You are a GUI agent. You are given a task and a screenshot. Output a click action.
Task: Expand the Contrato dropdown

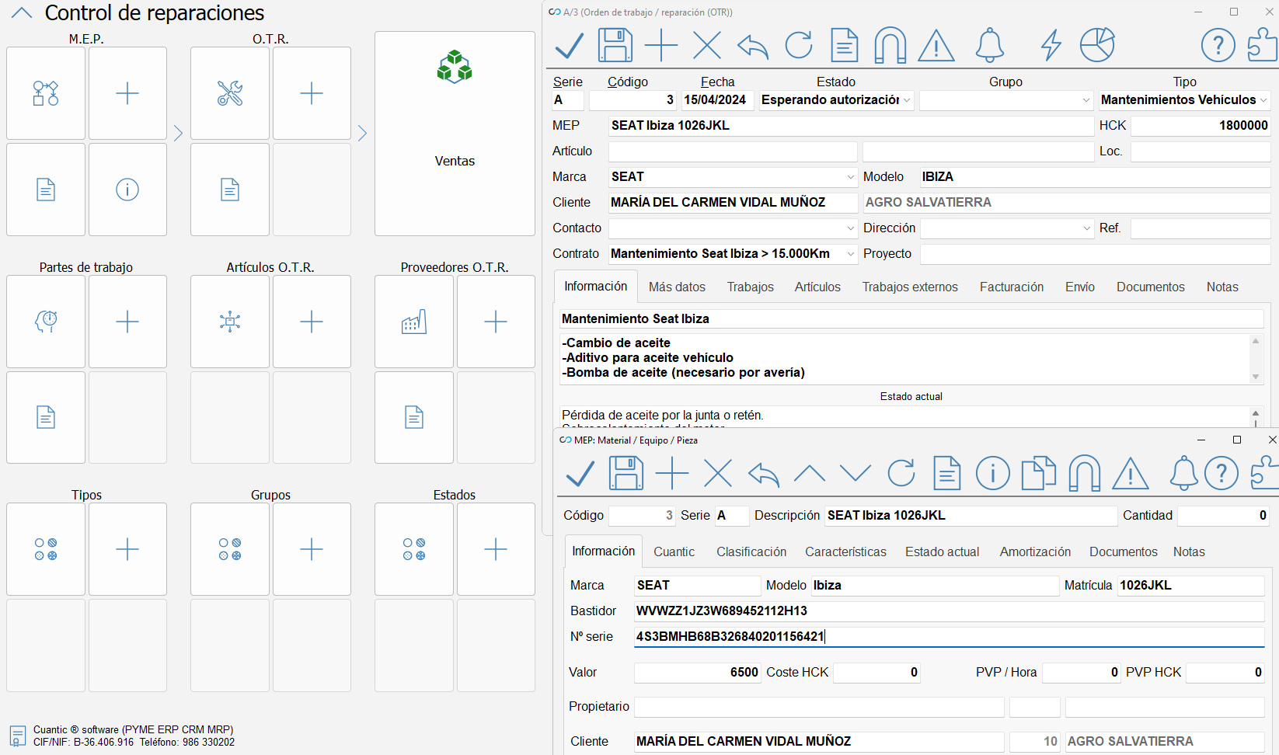pyautogui.click(x=850, y=254)
